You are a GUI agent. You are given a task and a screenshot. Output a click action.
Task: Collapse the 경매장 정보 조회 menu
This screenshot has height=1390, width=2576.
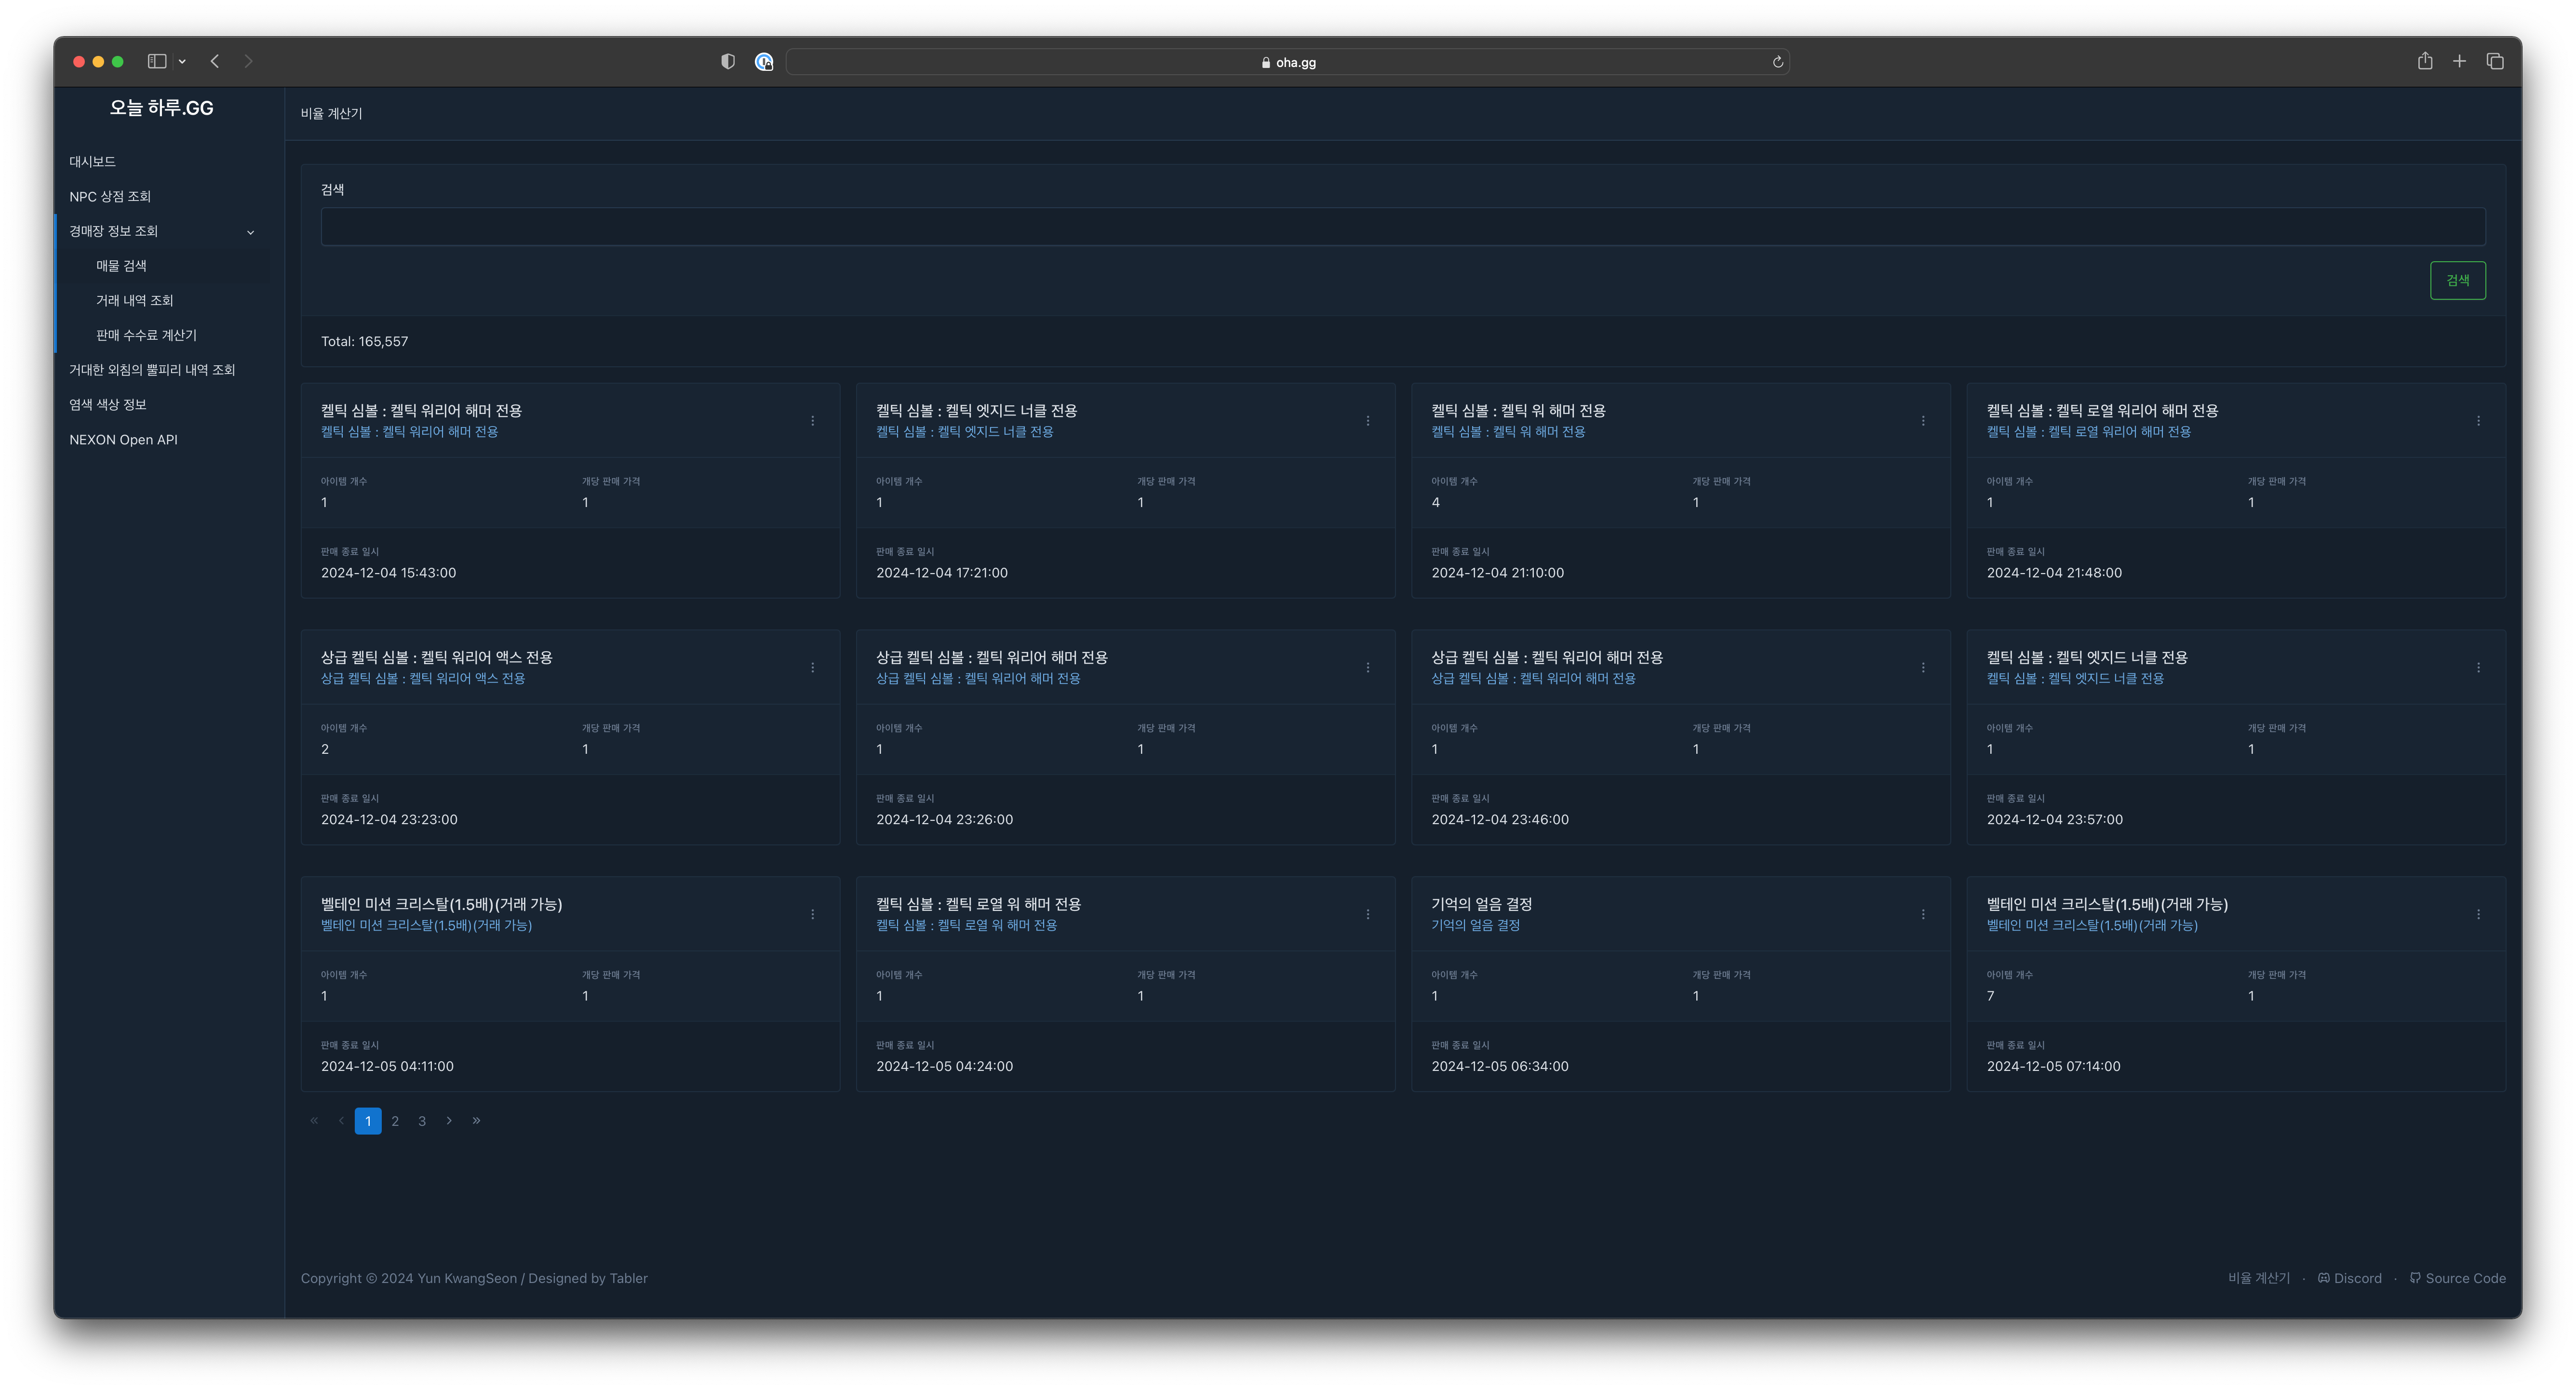point(160,231)
